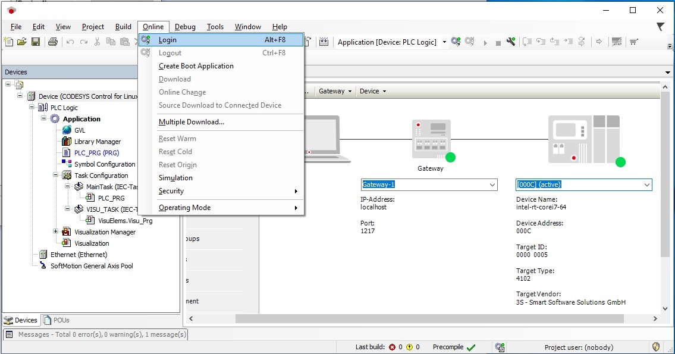Click the wrench and hammer build icon

510,42
